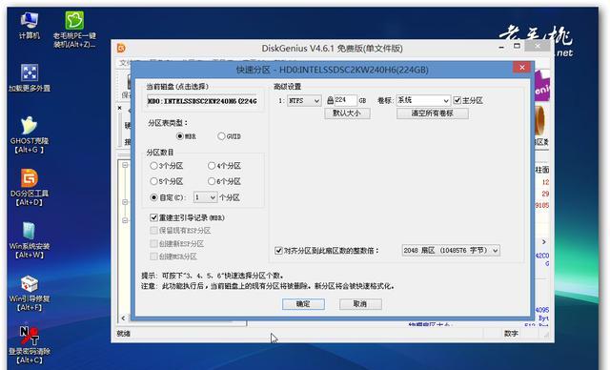This screenshot has height=370, width=610.
Task: Select GUID partition table type
Action: point(229,136)
